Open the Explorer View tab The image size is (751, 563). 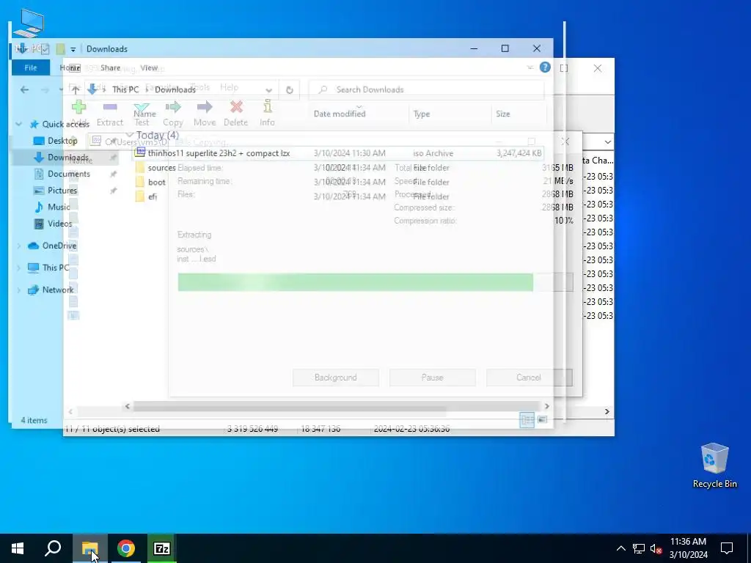pyautogui.click(x=149, y=67)
